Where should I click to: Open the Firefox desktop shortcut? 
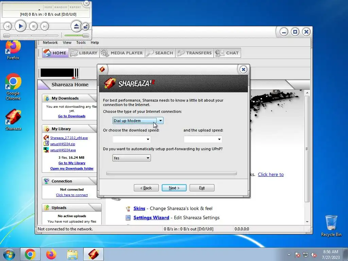13,50
